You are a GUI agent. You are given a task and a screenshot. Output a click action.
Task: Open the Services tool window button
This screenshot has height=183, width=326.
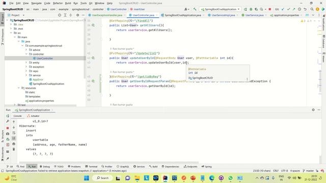139,166
